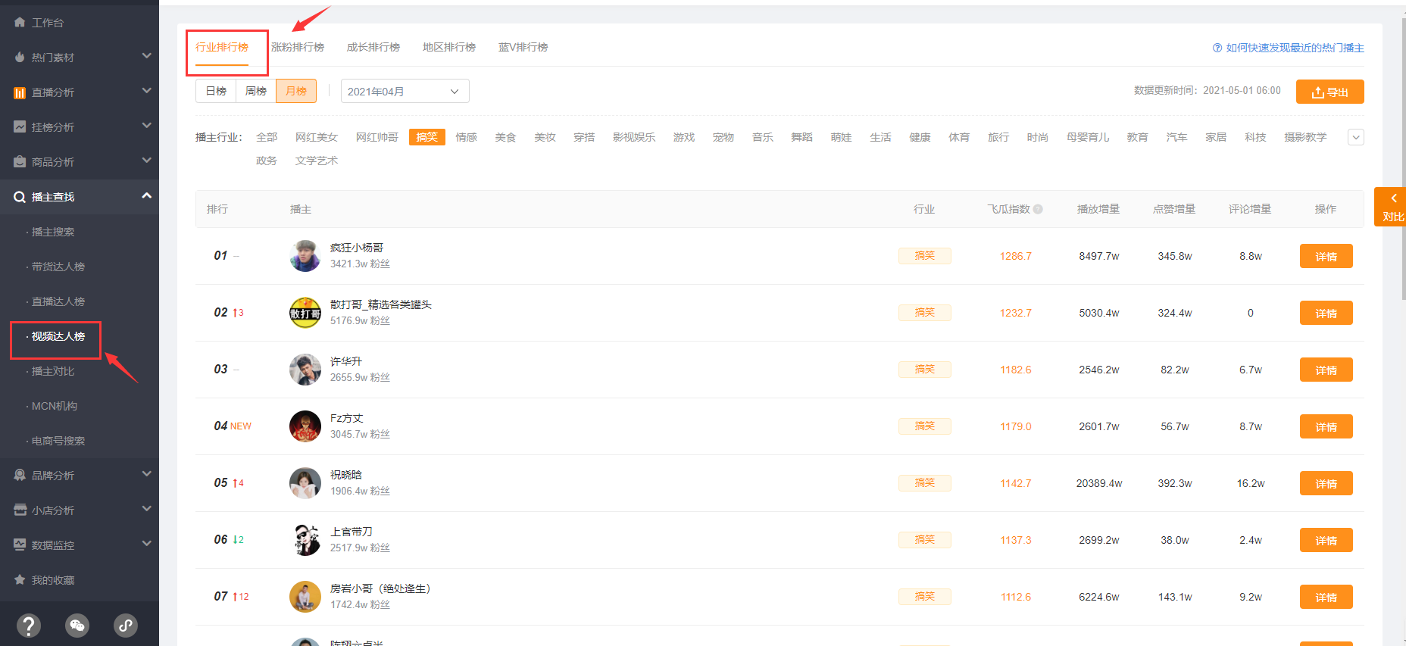The width and height of the screenshot is (1406, 646).
Task: Filter industry by 美食
Action: (505, 137)
